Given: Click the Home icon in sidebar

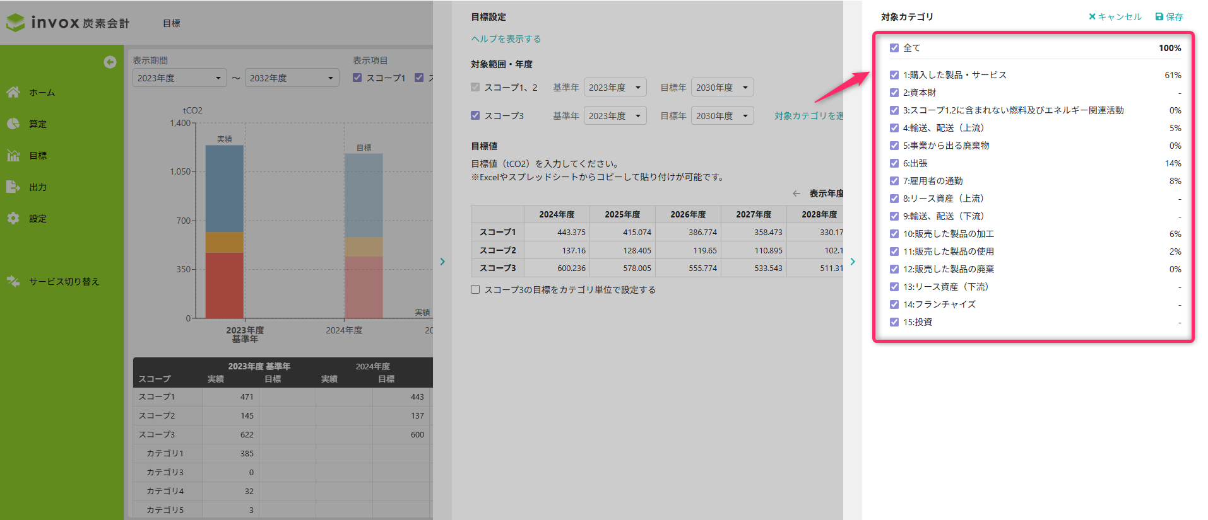Looking at the screenshot, I should pyautogui.click(x=13, y=93).
